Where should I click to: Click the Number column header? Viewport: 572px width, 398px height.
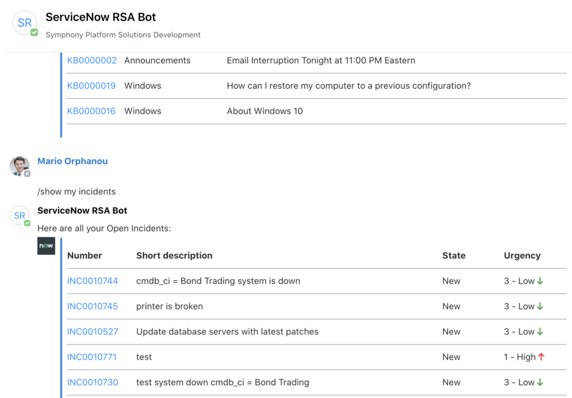(85, 256)
